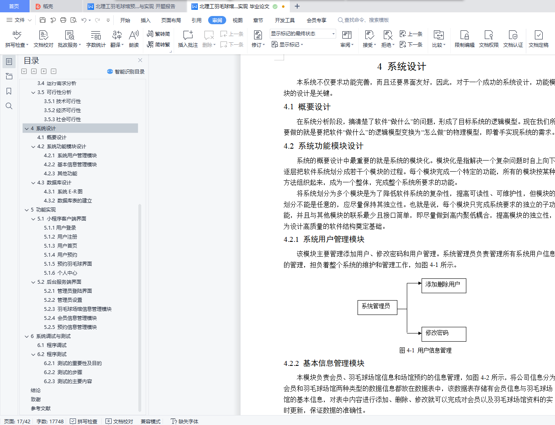Select '致谢' in the outline
Screen dimensions: 555x425
click(36, 400)
